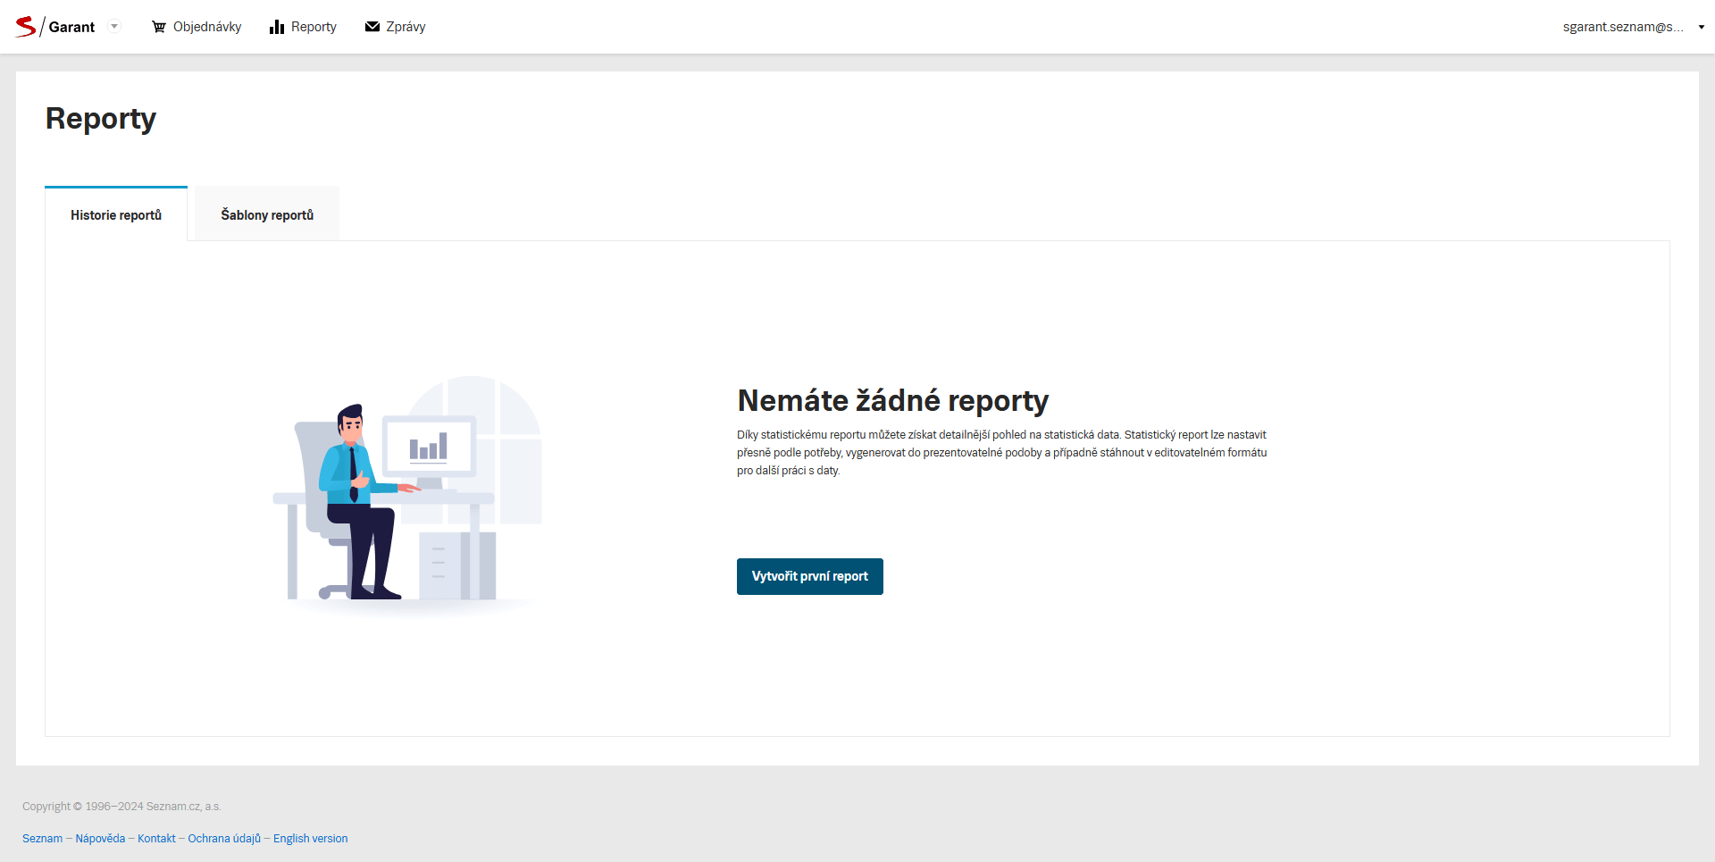Open the Seznam footer link
Image resolution: width=1715 pixels, height=862 pixels.
[x=42, y=839]
